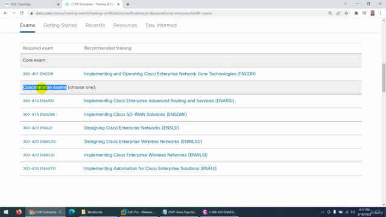Click the page vertical scrollbar thumb
The height and width of the screenshot is (217, 386).
pyautogui.click(x=384, y=78)
